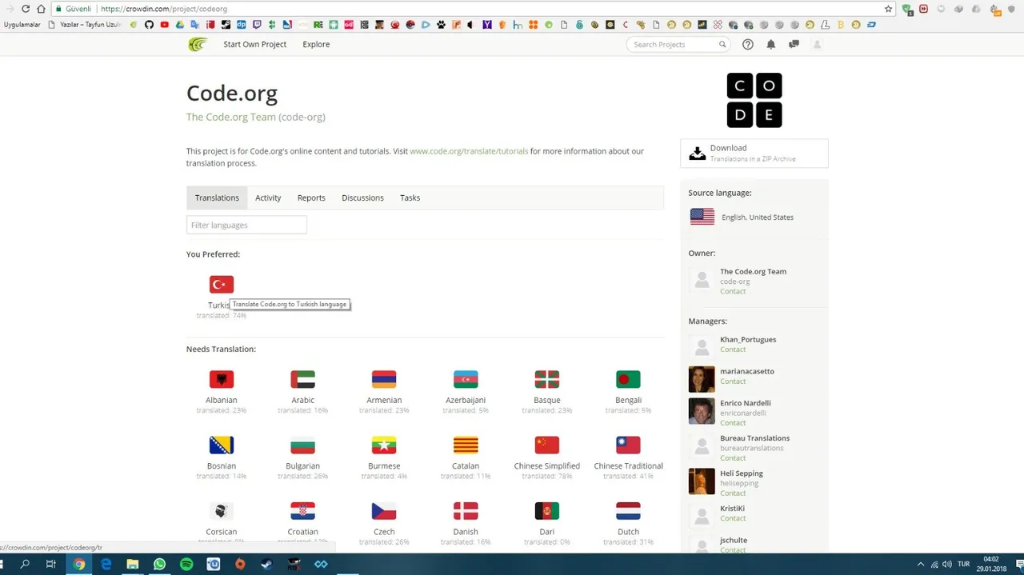This screenshot has width=1024, height=575.
Task: Select the Turkish flag icon
Action: (222, 285)
